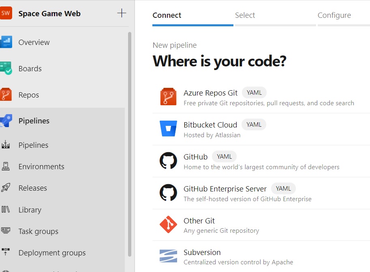Image resolution: width=370 pixels, height=272 pixels.
Task: Click the Releases rocket icon
Action: tap(6, 188)
